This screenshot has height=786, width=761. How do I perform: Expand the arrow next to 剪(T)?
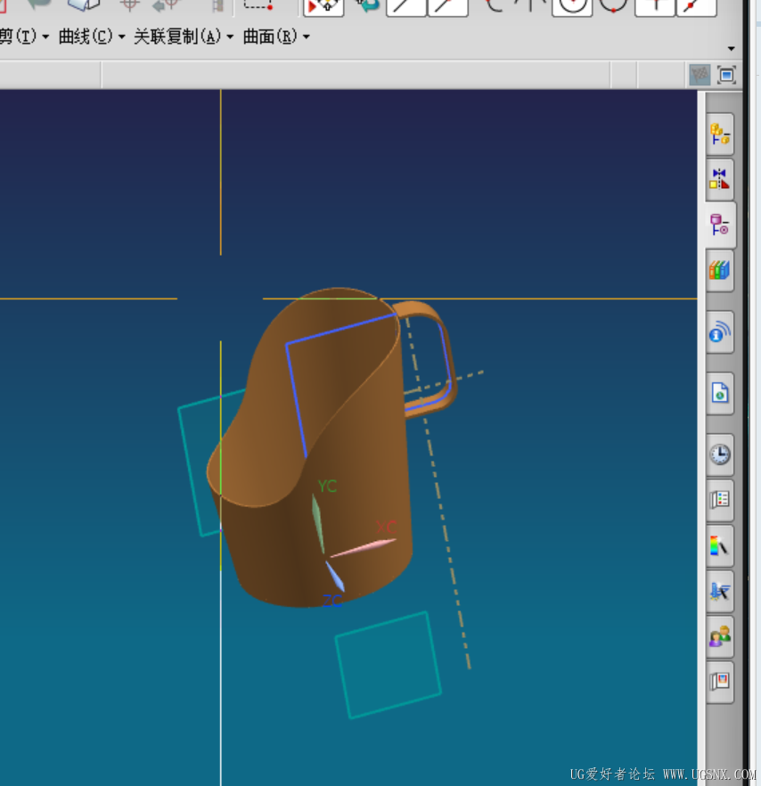click(45, 37)
